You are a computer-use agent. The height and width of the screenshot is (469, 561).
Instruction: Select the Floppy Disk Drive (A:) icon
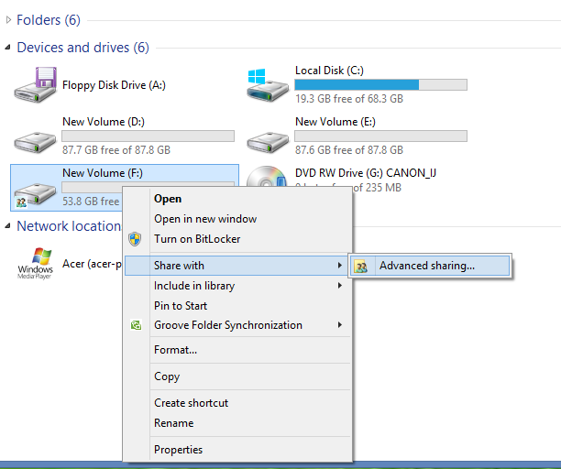pos(35,85)
